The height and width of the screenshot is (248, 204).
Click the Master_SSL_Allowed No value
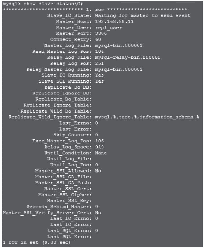(98, 171)
